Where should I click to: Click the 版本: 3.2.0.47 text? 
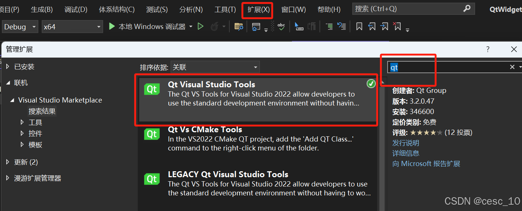413,101
